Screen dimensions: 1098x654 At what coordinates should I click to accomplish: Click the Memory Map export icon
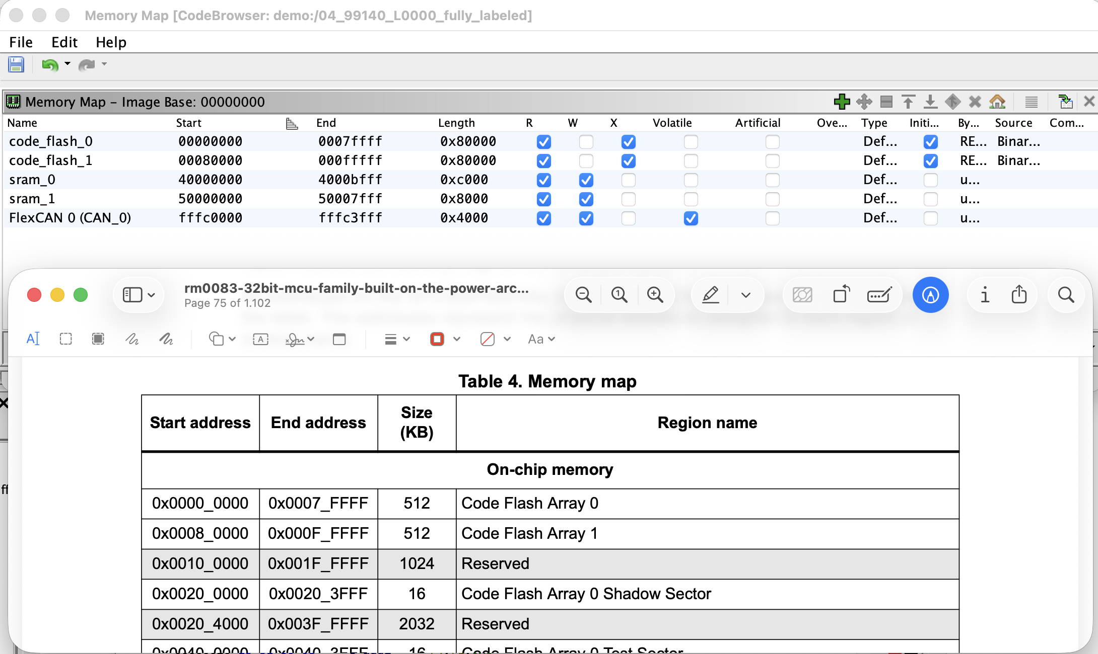pos(1065,102)
